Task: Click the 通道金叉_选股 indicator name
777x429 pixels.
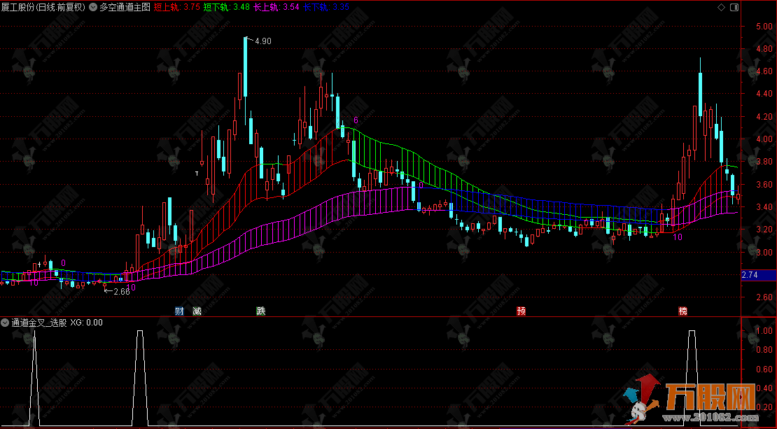Action: coord(39,323)
